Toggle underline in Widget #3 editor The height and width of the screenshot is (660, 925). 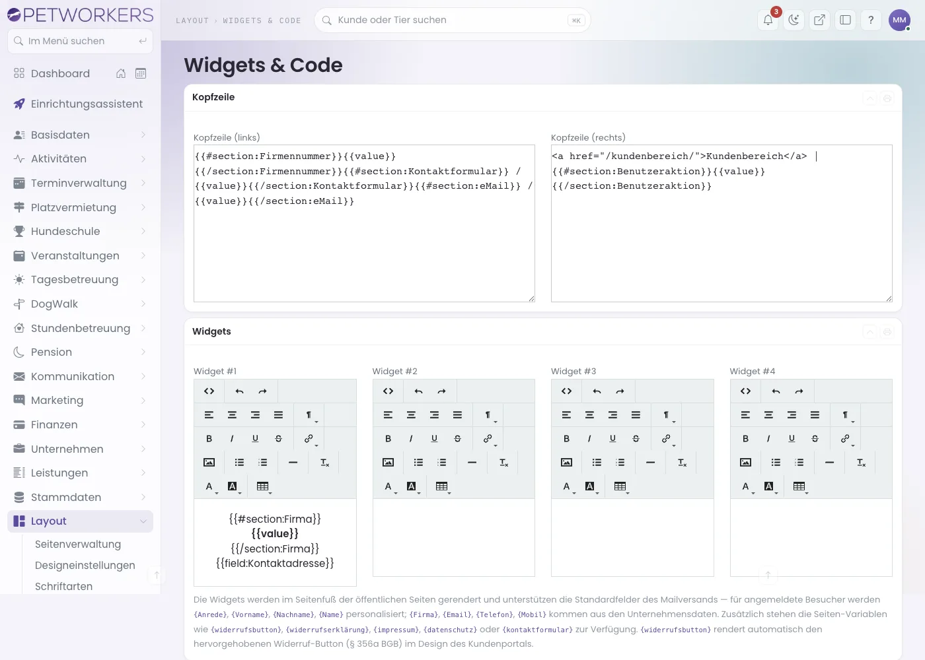(612, 439)
